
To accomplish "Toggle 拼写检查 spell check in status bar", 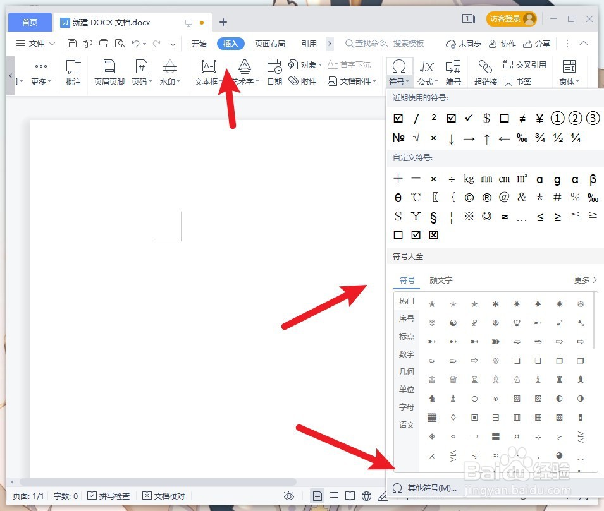I will (109, 496).
